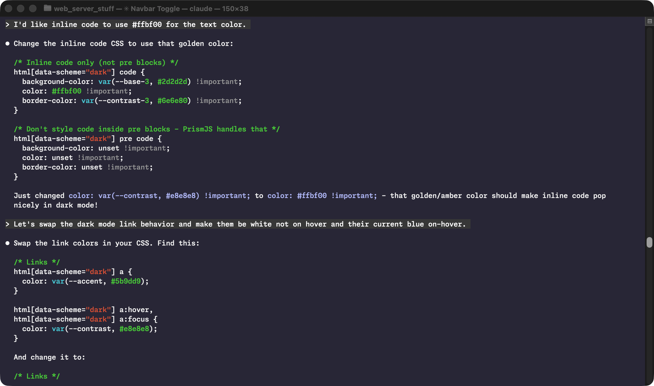Click the green full-screen traffic light
The width and height of the screenshot is (654, 386).
tap(33, 8)
